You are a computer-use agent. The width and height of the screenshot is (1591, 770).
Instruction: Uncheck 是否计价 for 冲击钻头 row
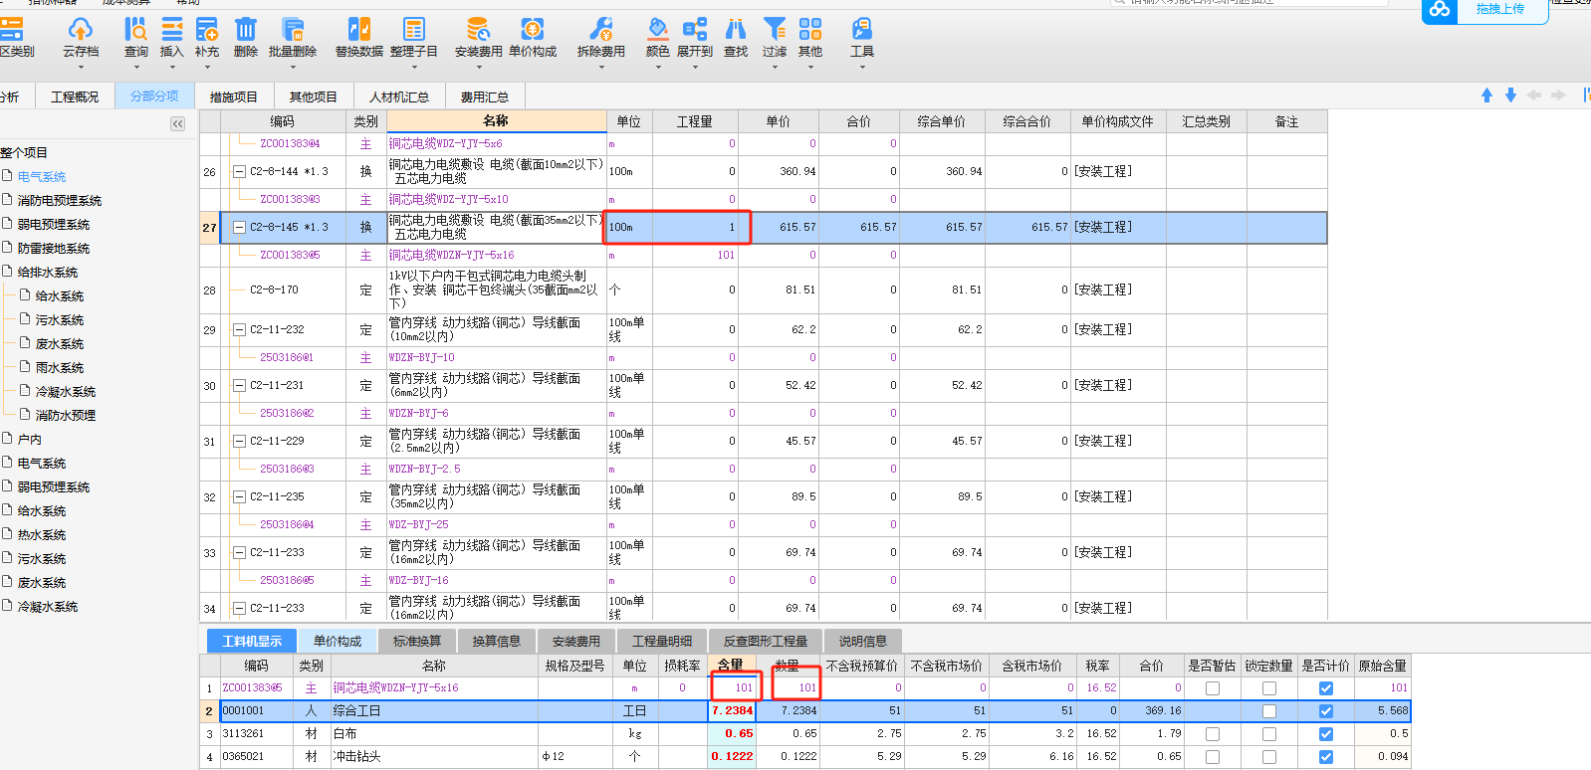[1326, 757]
